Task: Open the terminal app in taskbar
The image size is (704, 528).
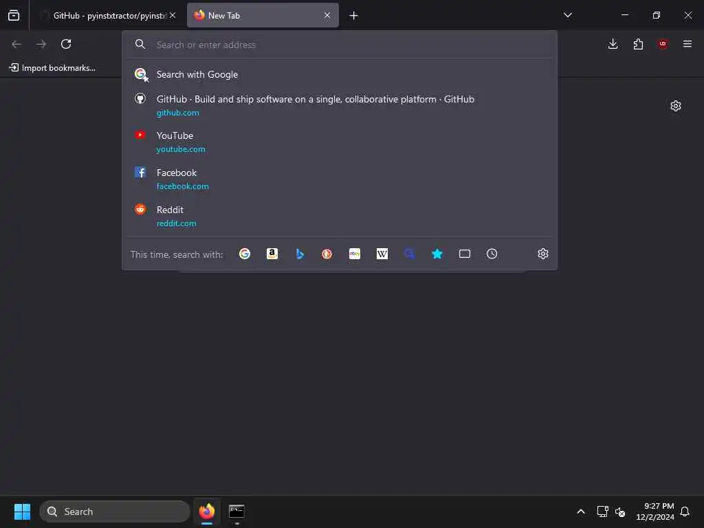Action: pyautogui.click(x=236, y=511)
